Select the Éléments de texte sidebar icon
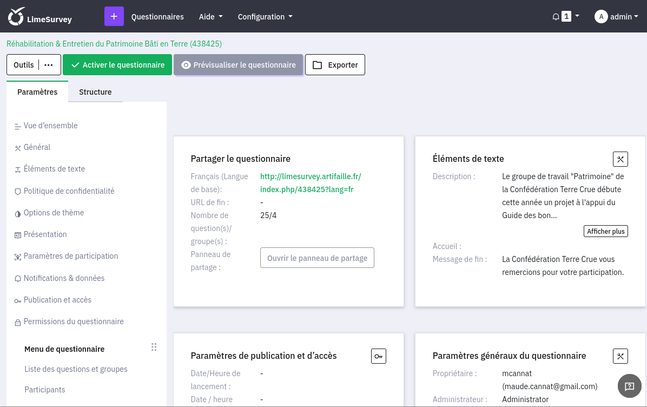Screen dimensions: 647x407 (x=17, y=169)
